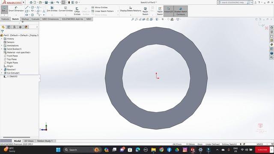Switch to the Motion Study 1 tab
274x154 pixels.
coord(45,141)
